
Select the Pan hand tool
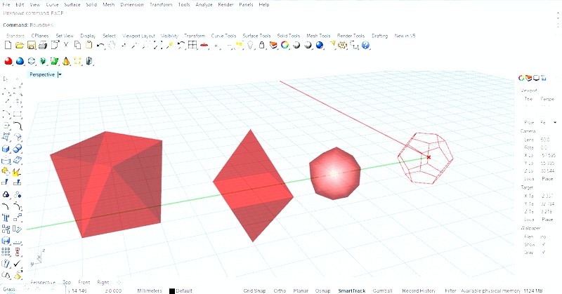coord(112,45)
